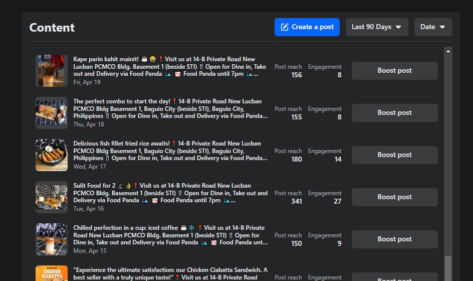Click engagement value 9
Screen dimensions: 473x281
[x=340, y=243]
